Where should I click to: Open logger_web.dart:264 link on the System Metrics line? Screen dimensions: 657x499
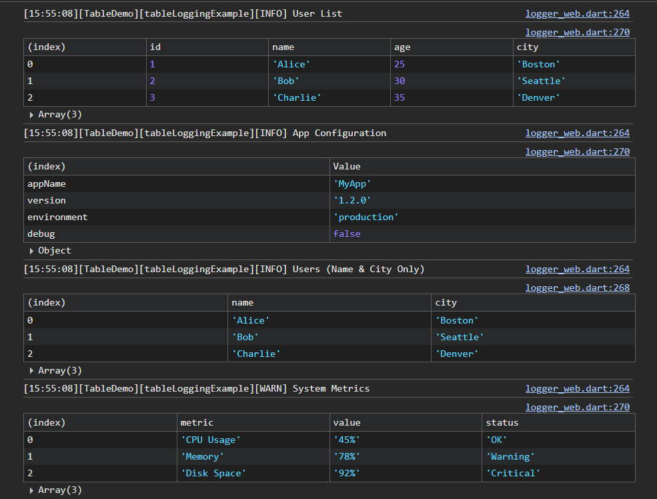[x=578, y=388]
